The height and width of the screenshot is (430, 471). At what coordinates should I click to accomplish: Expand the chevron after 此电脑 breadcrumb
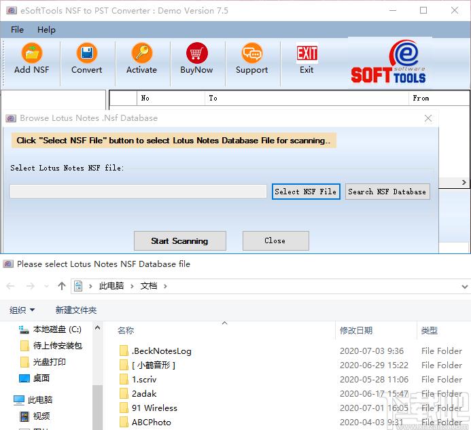(x=132, y=286)
